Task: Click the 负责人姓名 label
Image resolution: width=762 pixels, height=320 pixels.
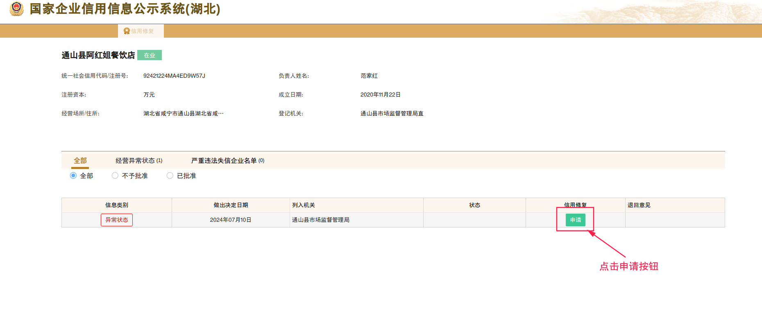Action: point(294,76)
